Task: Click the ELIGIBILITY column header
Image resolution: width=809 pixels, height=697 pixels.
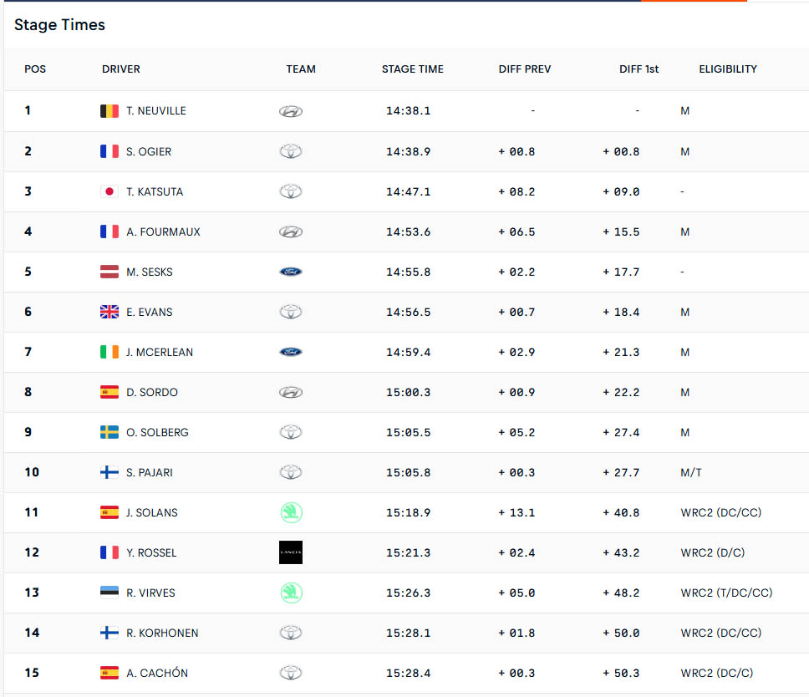Action: click(728, 69)
